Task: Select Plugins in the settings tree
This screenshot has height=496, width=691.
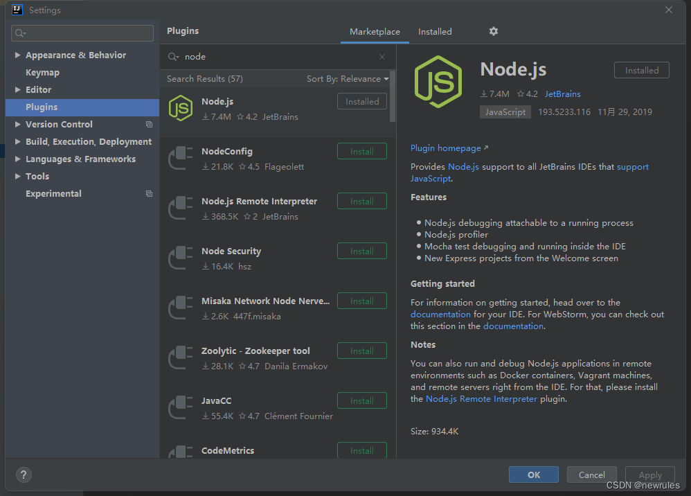Action: pos(82,107)
